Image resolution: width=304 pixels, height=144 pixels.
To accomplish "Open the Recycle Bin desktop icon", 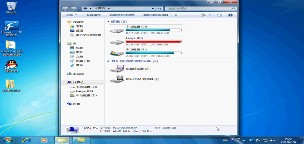I will pos(11,6).
